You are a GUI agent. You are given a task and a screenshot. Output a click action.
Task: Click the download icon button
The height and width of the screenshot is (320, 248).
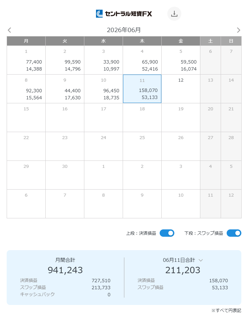click(x=174, y=14)
